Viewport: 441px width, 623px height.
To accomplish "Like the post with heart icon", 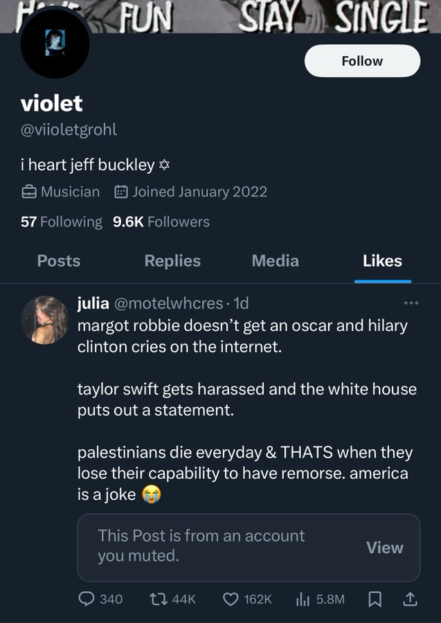I will click(231, 599).
